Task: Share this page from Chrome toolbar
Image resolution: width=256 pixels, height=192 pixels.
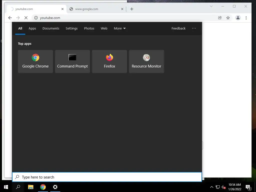Action: (220, 18)
